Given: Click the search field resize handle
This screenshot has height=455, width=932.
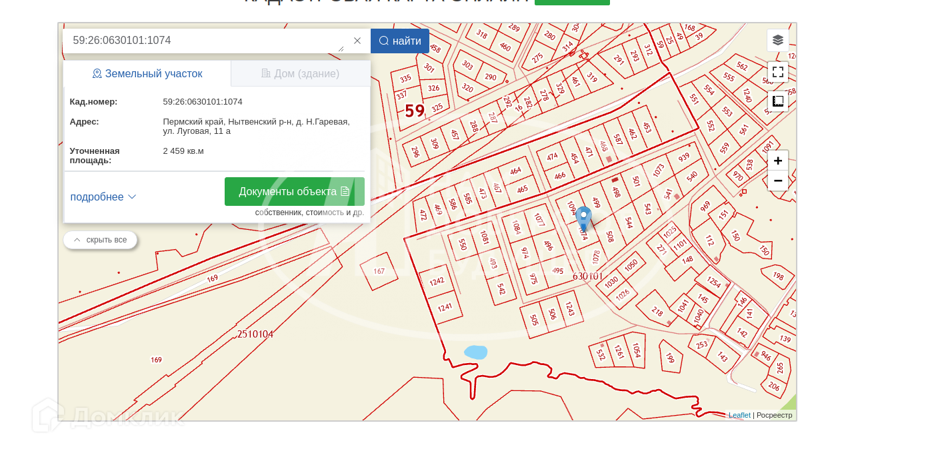Looking at the screenshot, I should tap(341, 49).
